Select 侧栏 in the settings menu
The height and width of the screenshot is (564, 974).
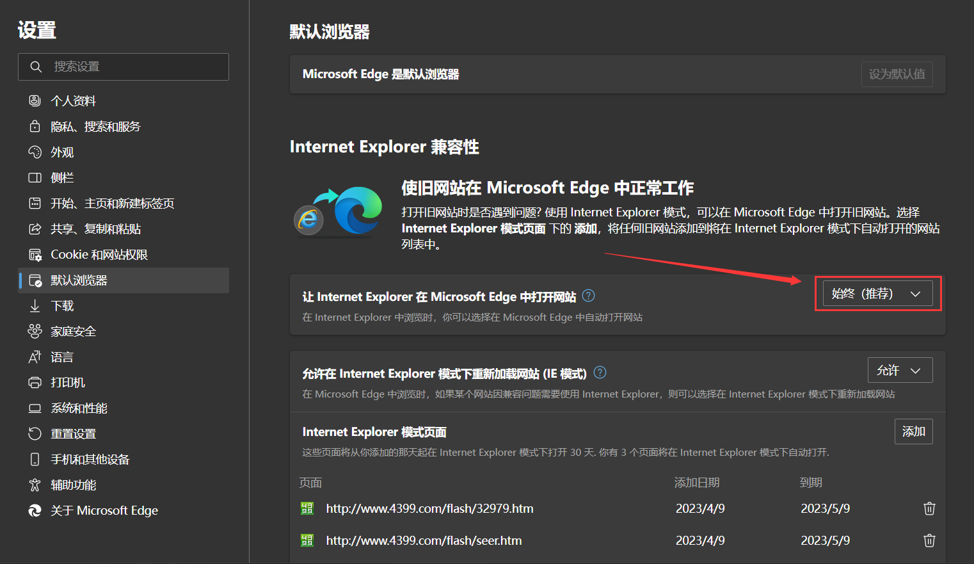(x=124, y=178)
